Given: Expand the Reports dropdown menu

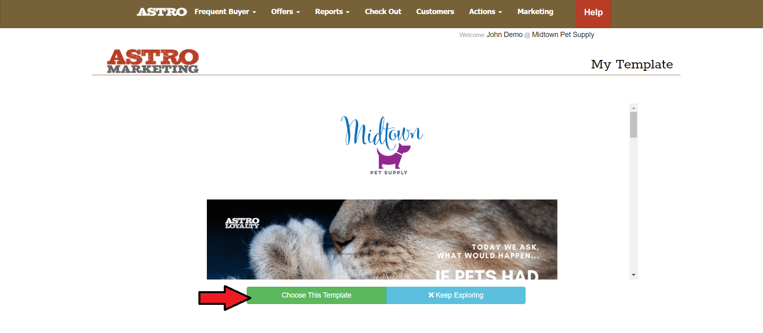Looking at the screenshot, I should click(332, 12).
